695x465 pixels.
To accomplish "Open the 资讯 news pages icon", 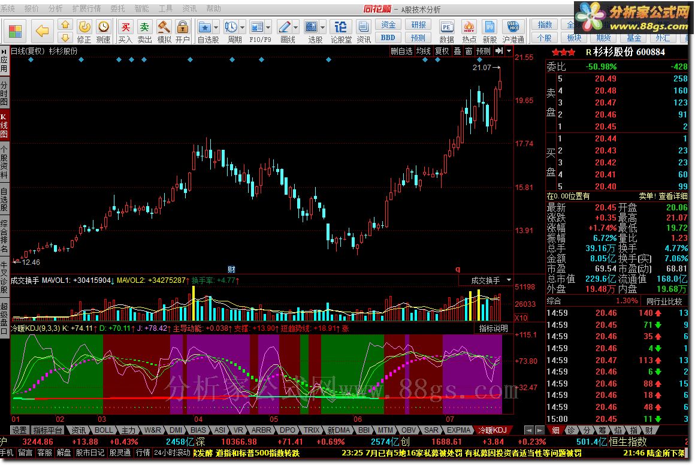I will point(364,27).
